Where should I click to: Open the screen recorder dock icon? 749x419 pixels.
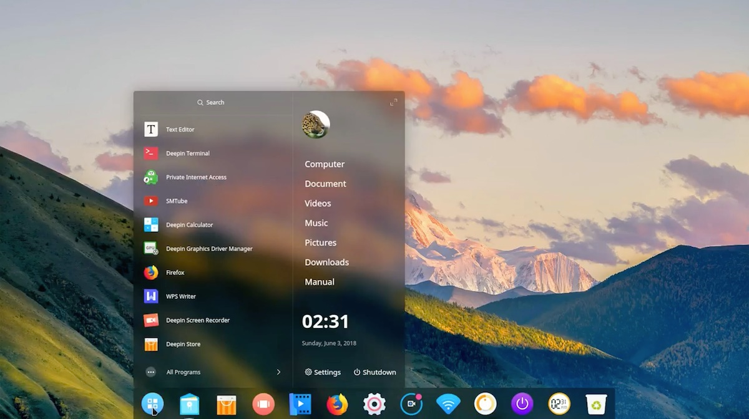411,404
